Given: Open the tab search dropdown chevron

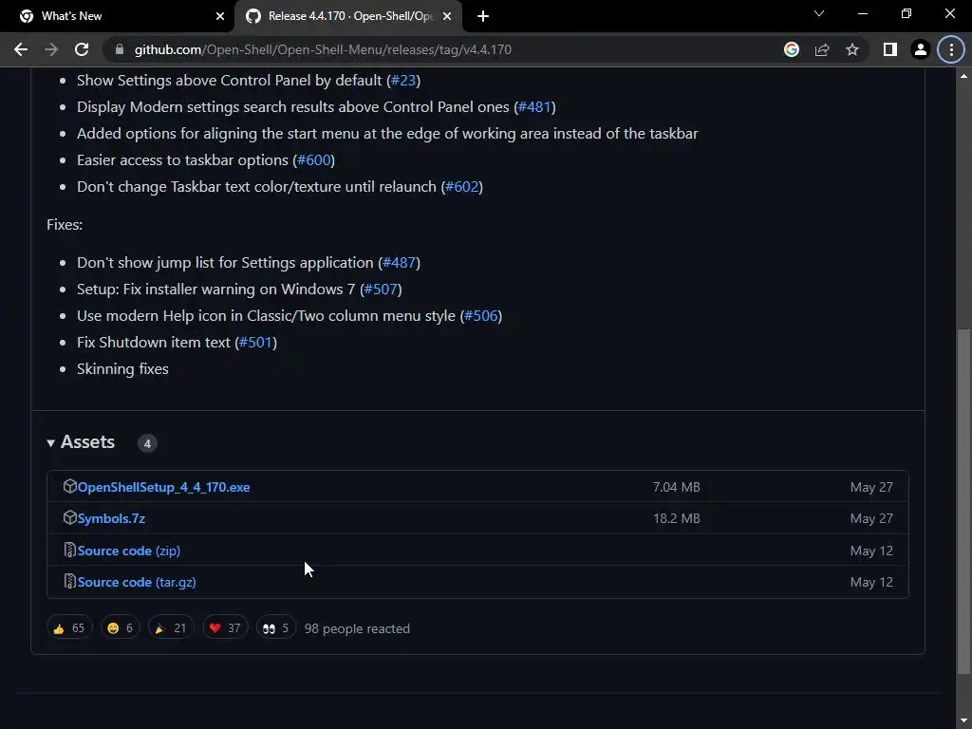Looking at the screenshot, I should pyautogui.click(x=819, y=13).
